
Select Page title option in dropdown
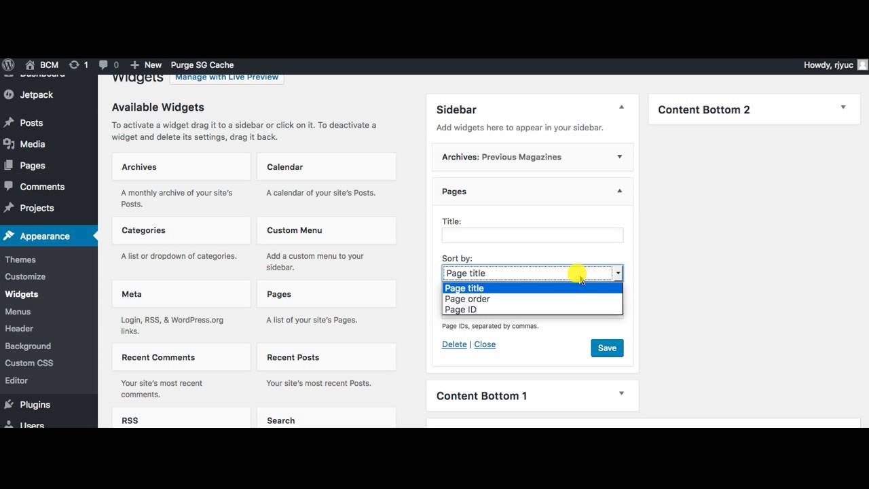(x=532, y=288)
